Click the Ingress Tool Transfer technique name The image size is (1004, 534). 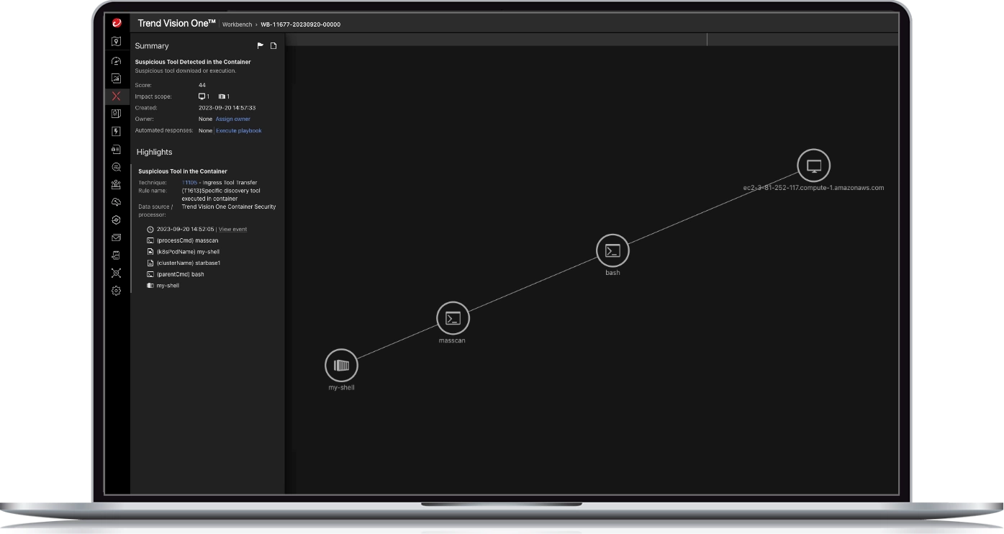coord(230,183)
